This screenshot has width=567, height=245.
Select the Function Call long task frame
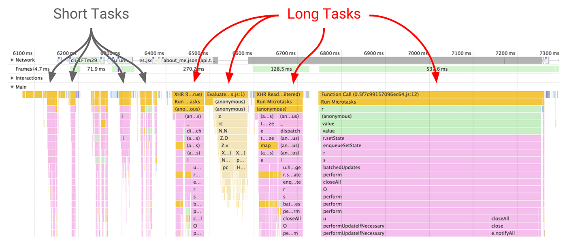405,94
